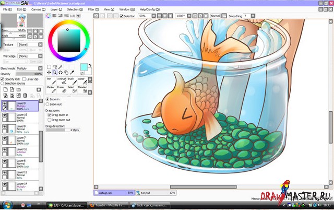The height and width of the screenshot is (210, 334).
Task: Open the Wet edge dropdown
Action: click(x=40, y=56)
